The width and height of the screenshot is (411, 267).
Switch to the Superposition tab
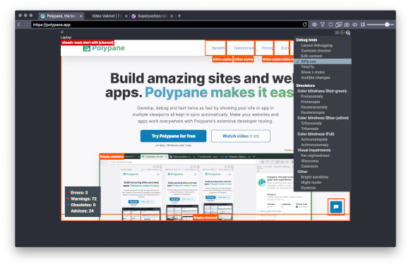pyautogui.click(x=153, y=16)
